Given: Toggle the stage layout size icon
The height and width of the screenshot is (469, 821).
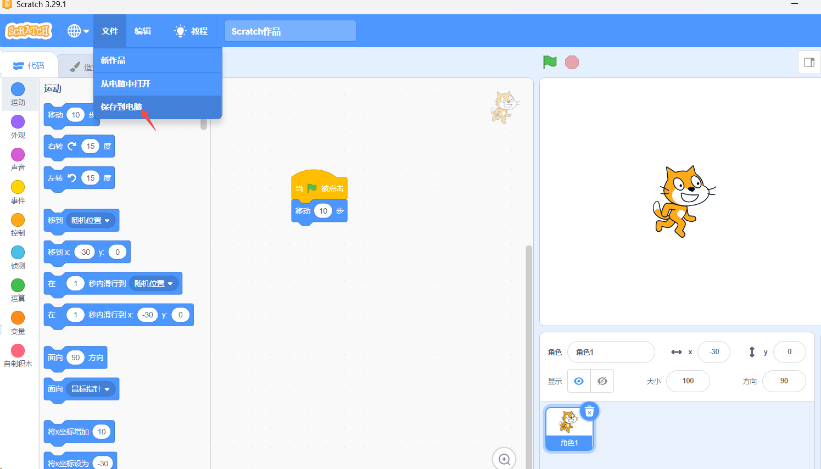Looking at the screenshot, I should (x=809, y=62).
